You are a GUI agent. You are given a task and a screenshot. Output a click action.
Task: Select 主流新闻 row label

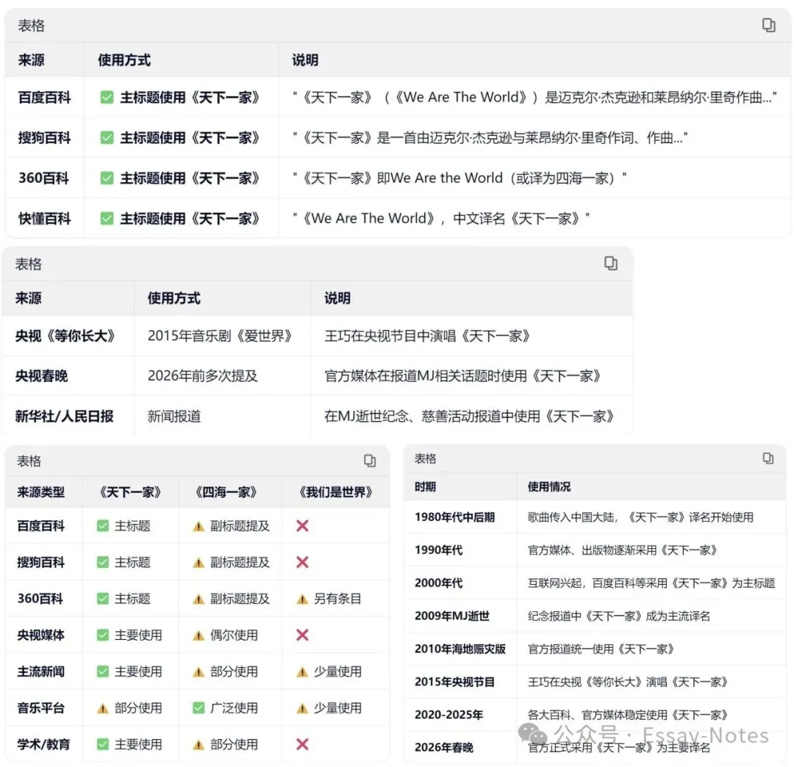click(x=41, y=671)
